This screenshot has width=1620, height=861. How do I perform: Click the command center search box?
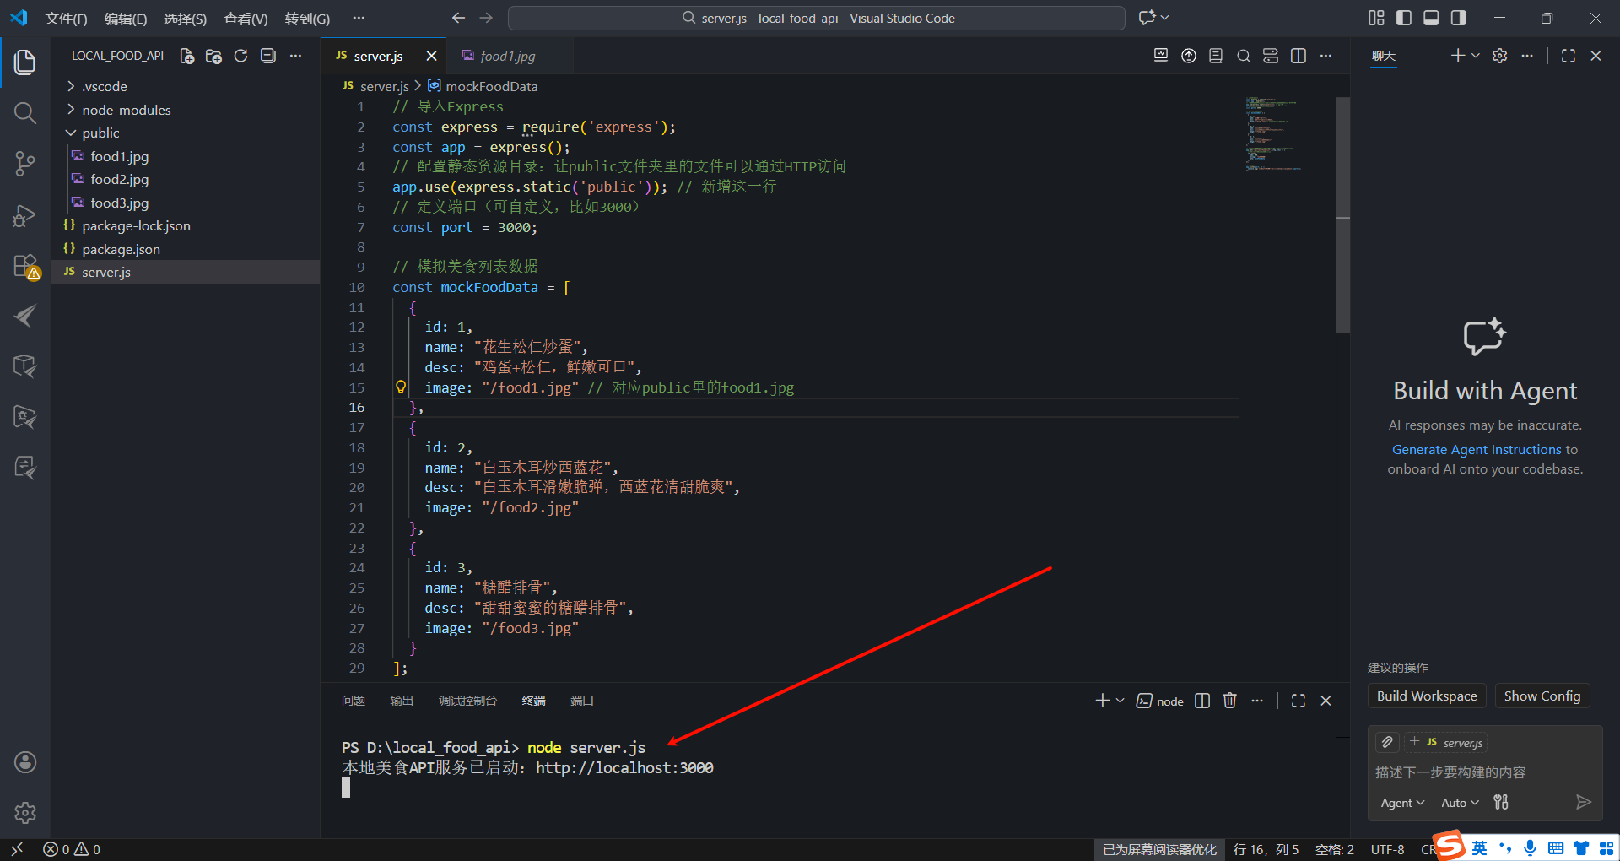click(x=817, y=18)
